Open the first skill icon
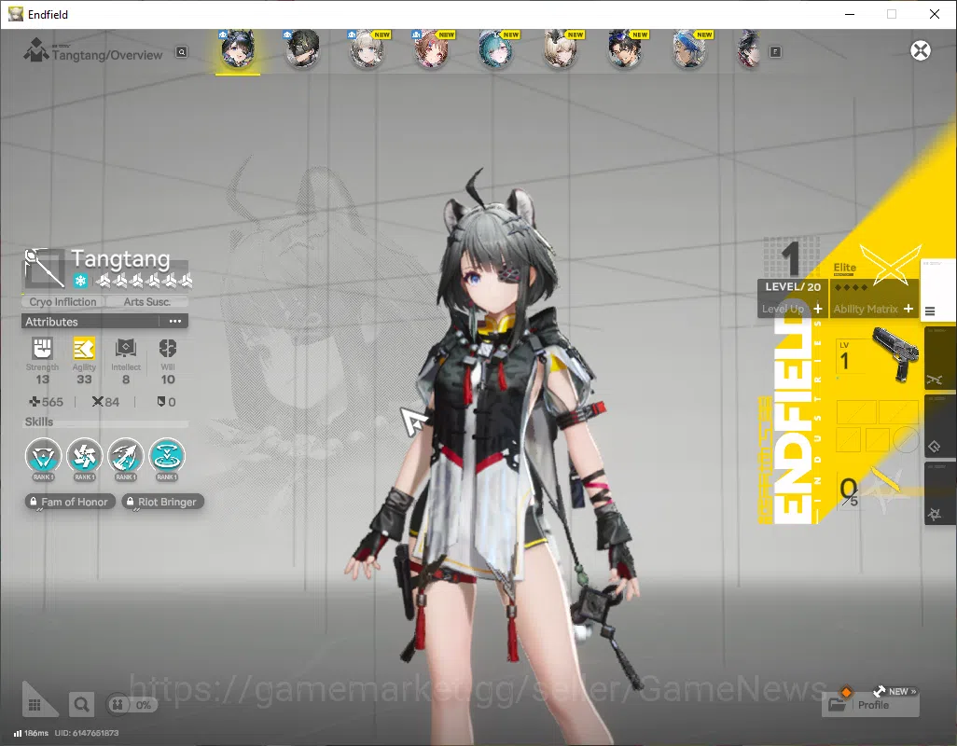The image size is (957, 746). [43, 456]
